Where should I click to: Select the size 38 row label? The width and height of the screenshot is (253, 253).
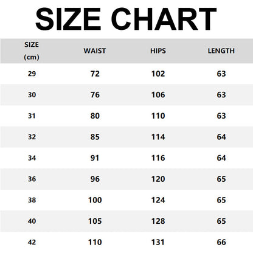pyautogui.click(x=32, y=200)
